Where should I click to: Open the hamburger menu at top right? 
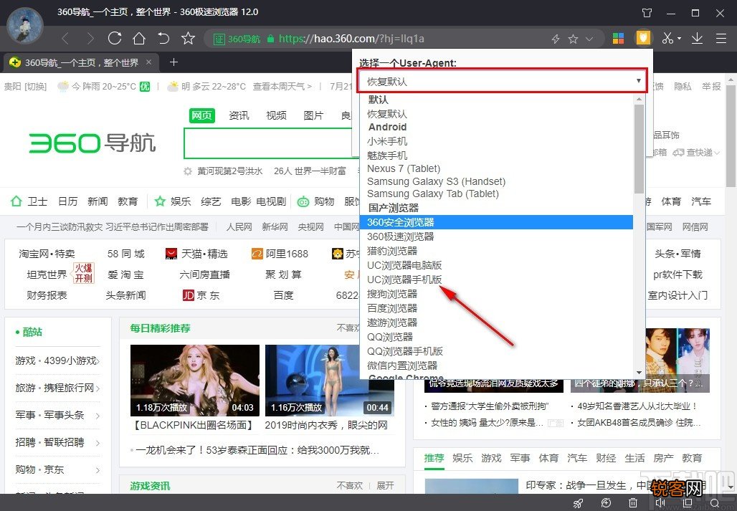pos(721,39)
